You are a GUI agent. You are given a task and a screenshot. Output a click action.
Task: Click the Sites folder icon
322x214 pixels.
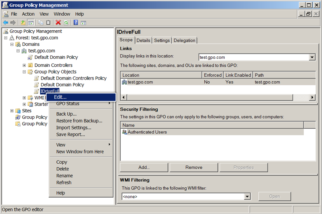(18, 111)
